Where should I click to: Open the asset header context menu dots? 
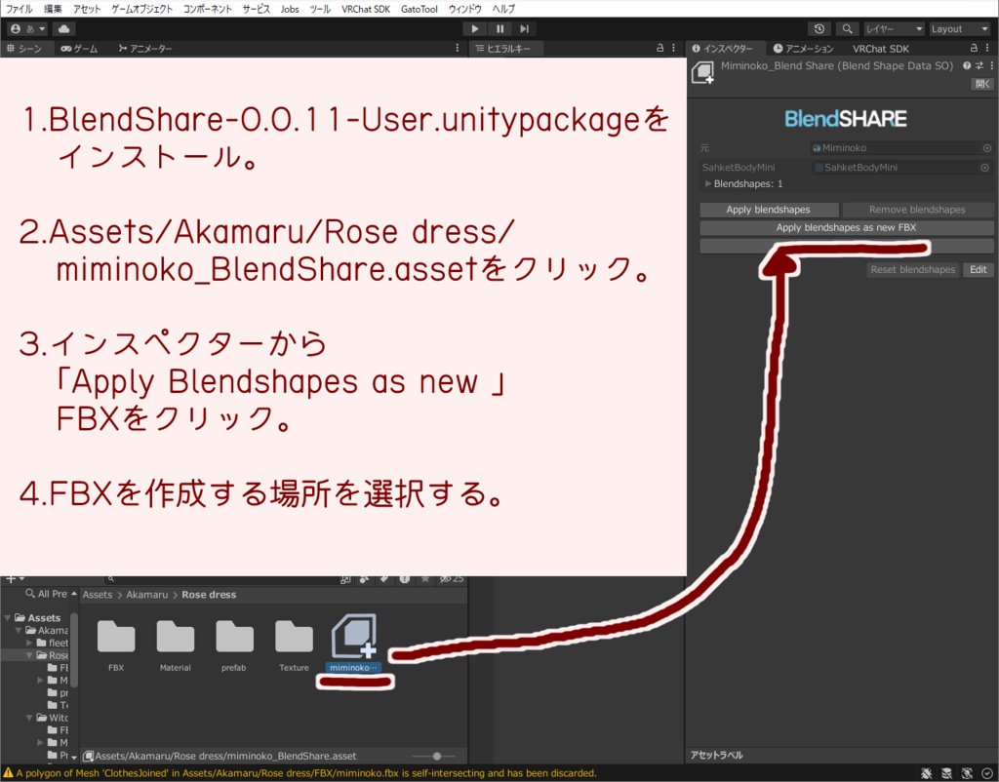(x=991, y=65)
